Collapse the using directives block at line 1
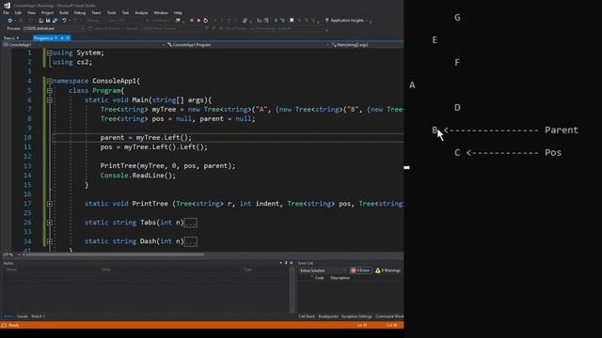The height and width of the screenshot is (338, 602). click(50, 53)
